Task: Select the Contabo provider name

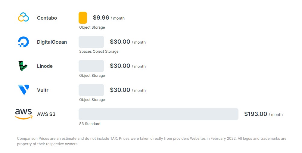Action: click(x=47, y=18)
